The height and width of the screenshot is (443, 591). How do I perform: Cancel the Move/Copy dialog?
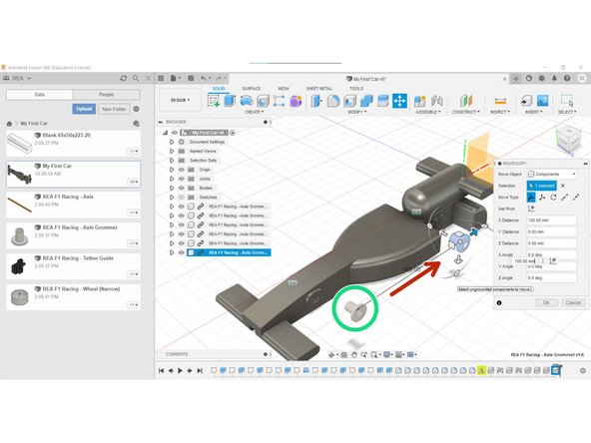click(573, 302)
